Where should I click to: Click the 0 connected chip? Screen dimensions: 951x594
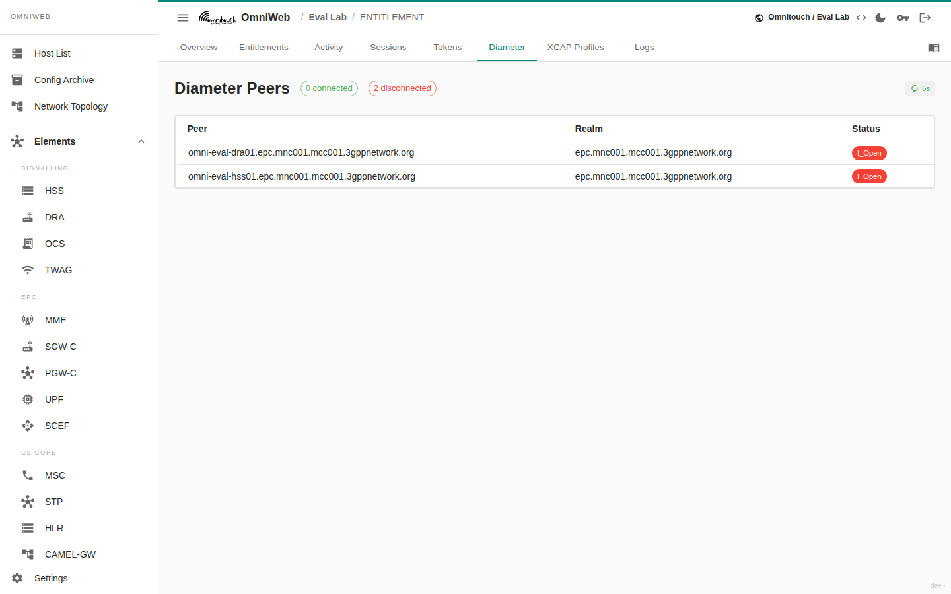[x=329, y=88]
